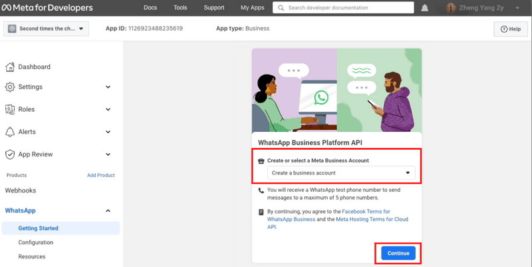Open Facebook Terms for WhatsApp Business link
Viewport: 532px width, 267px height.
point(329,215)
